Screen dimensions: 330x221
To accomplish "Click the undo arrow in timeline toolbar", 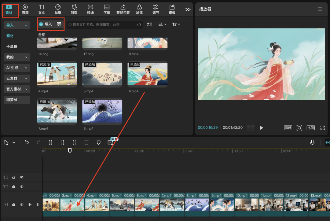I will tap(27, 142).
